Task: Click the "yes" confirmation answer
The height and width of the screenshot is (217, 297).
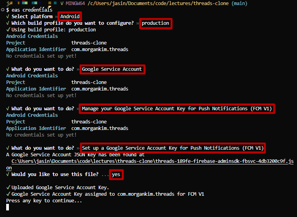Action: coord(116,174)
